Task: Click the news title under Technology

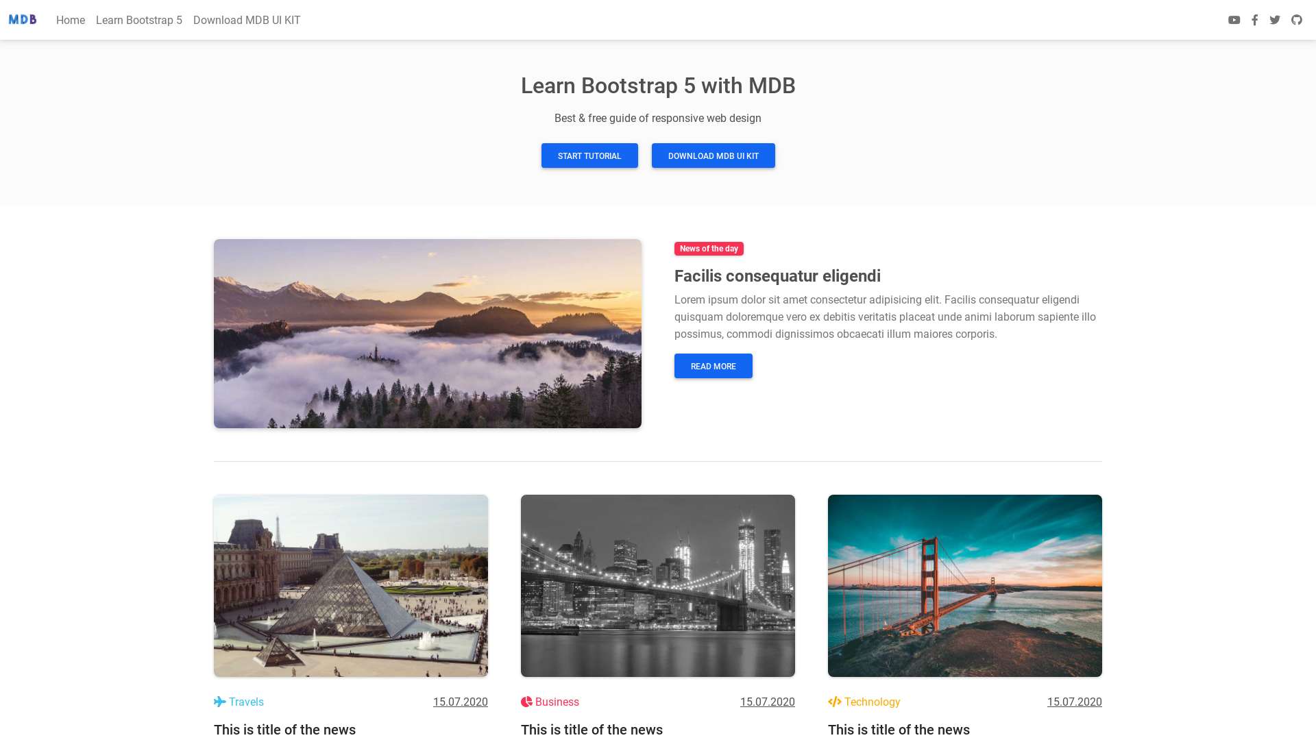Action: tap(899, 730)
